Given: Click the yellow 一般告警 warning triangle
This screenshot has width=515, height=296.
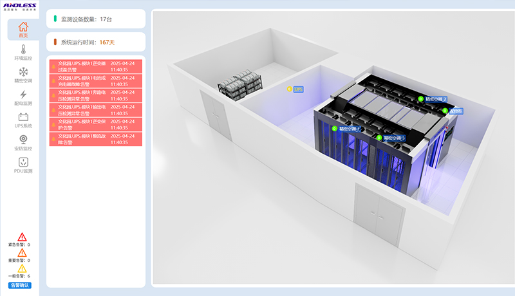Looking at the screenshot, I should [22, 268].
